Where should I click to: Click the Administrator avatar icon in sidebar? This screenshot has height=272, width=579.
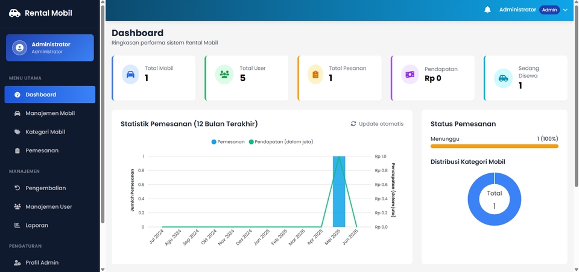(19, 48)
